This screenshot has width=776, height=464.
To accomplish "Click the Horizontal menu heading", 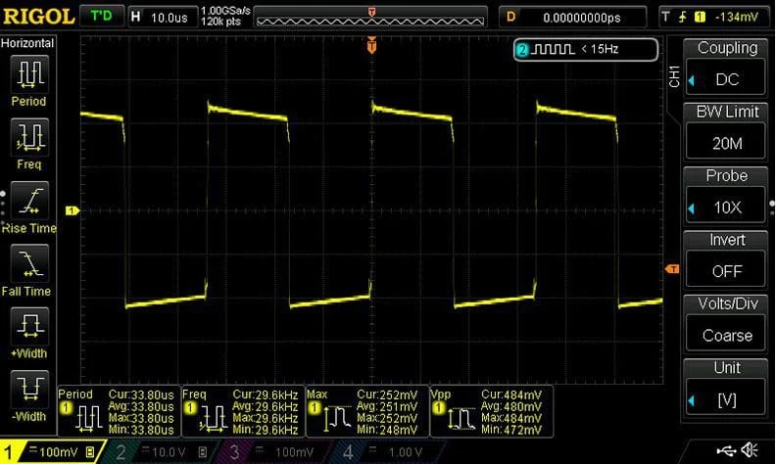I will [x=27, y=43].
